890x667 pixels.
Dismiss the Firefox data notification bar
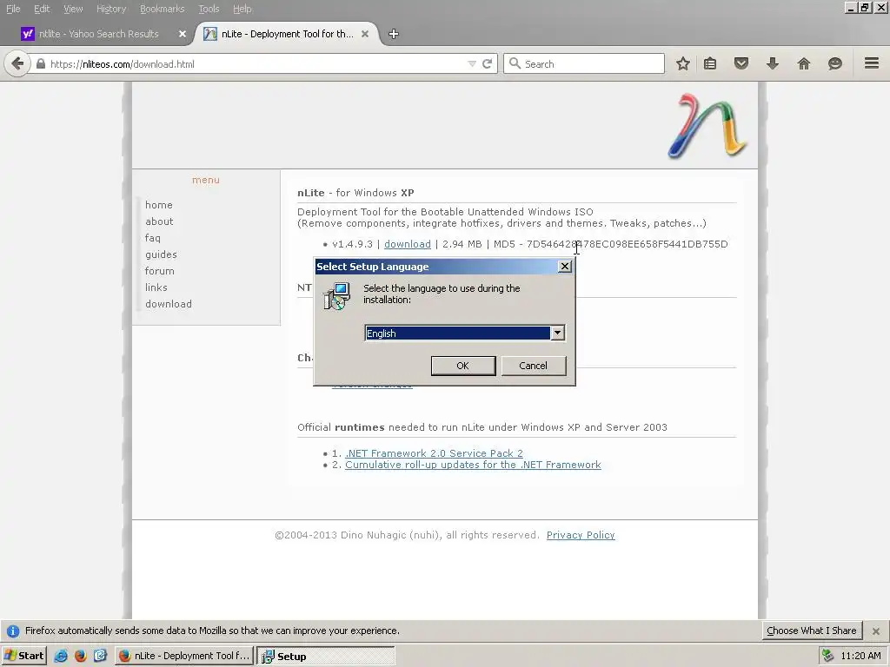[x=876, y=631]
